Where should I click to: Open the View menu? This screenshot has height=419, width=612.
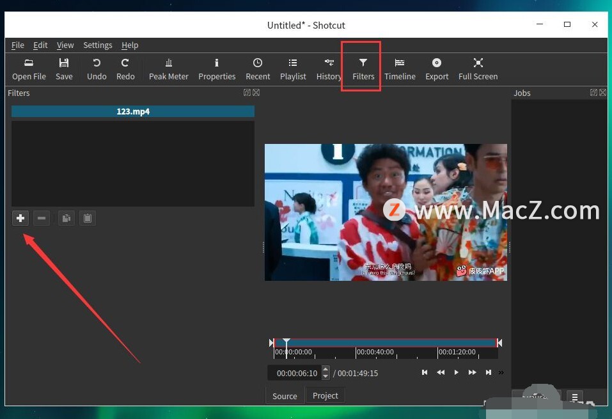[x=65, y=45]
